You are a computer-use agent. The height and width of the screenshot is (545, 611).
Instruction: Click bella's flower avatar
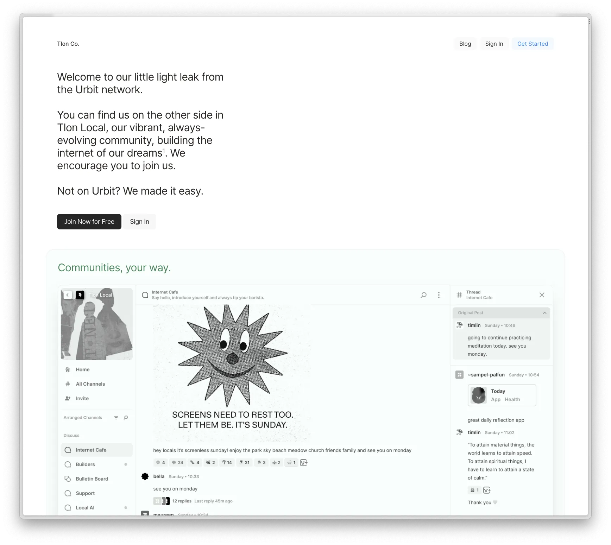tap(145, 476)
